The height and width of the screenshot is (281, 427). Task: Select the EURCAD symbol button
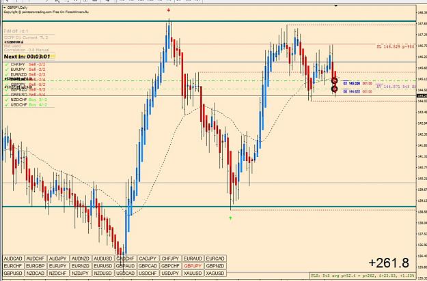[215, 258]
